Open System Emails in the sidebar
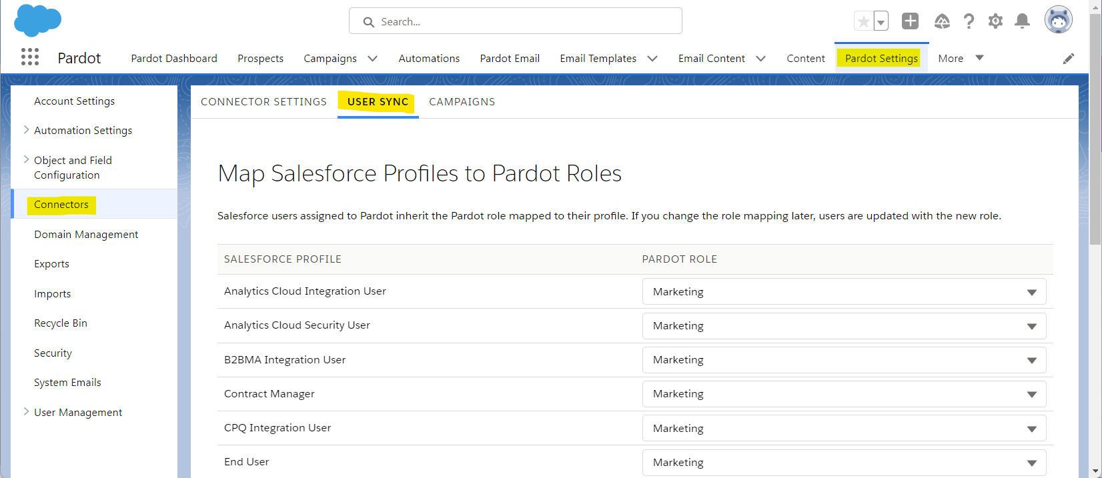The image size is (1102, 478). tap(68, 383)
